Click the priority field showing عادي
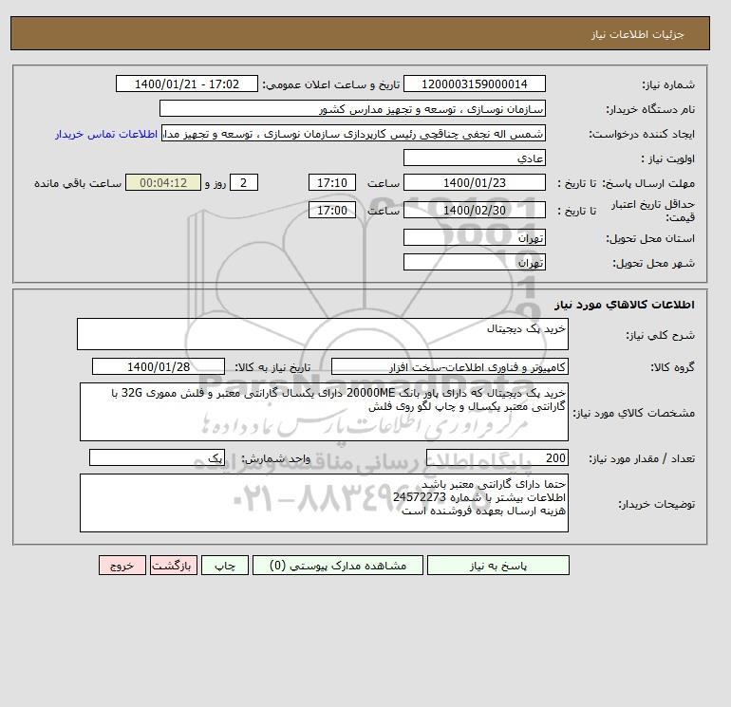The width and height of the screenshot is (731, 707). point(474,158)
